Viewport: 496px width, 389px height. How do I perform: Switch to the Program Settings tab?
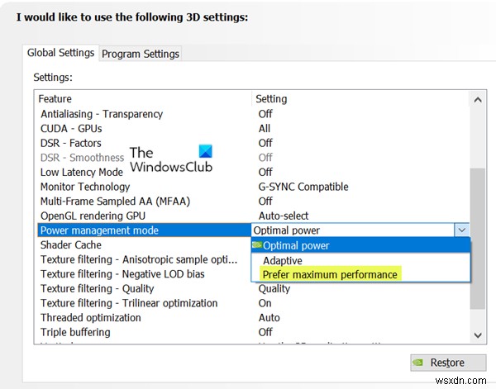(141, 54)
